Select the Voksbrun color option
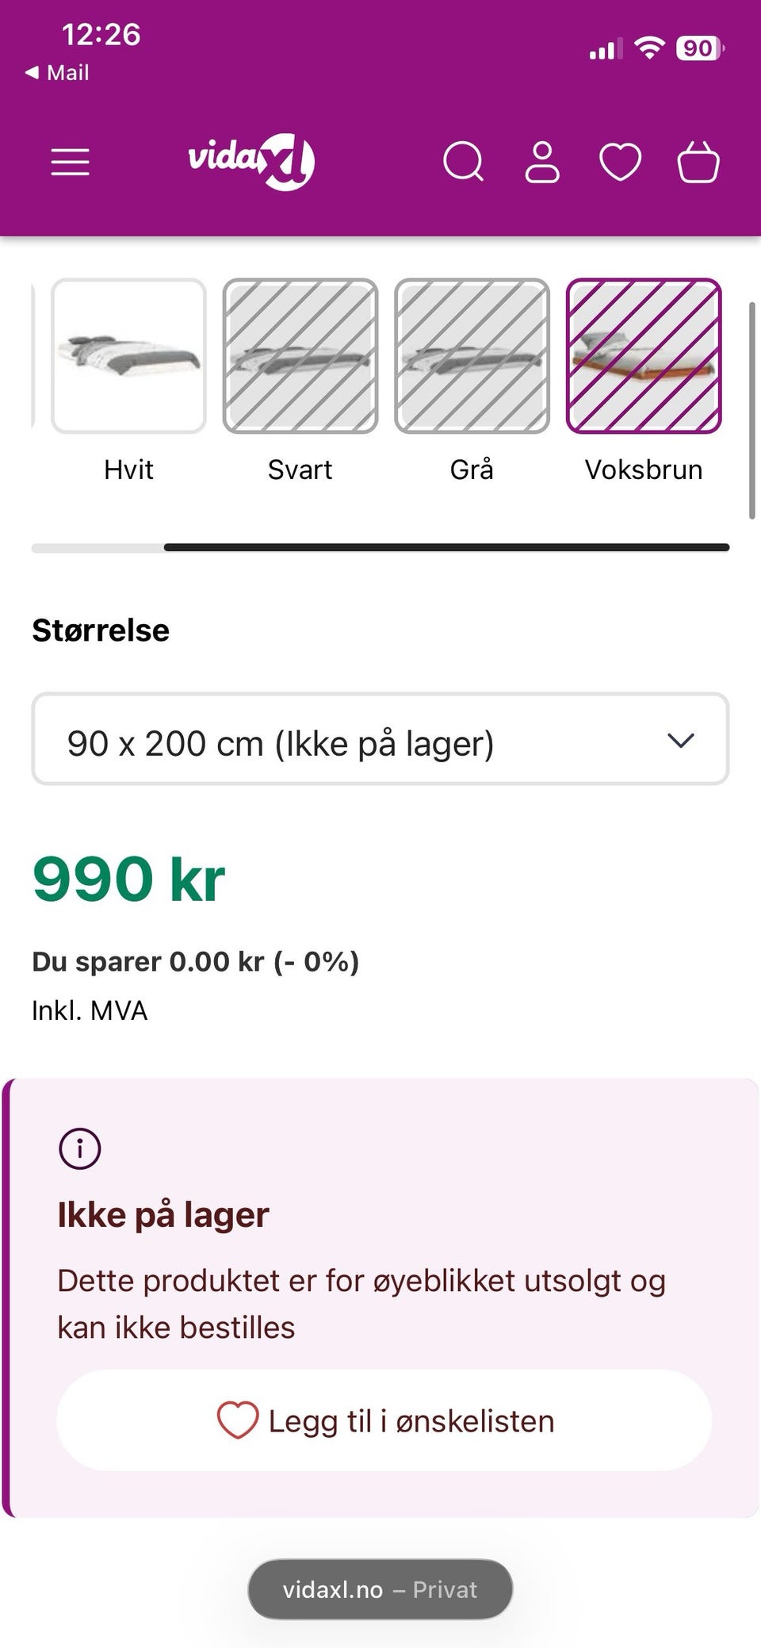Screen dimensions: 761x1648 pyautogui.click(x=644, y=356)
